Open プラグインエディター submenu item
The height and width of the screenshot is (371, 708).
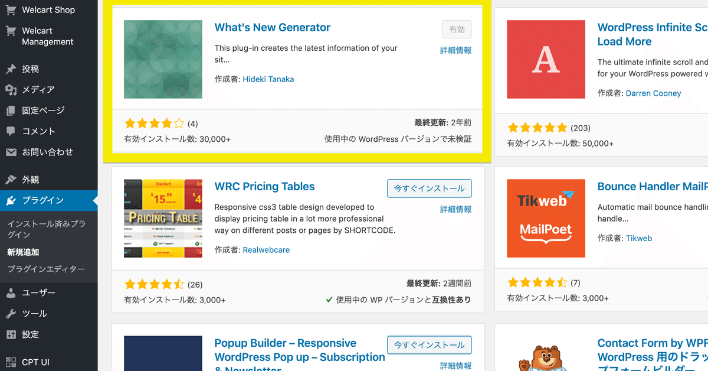46,269
